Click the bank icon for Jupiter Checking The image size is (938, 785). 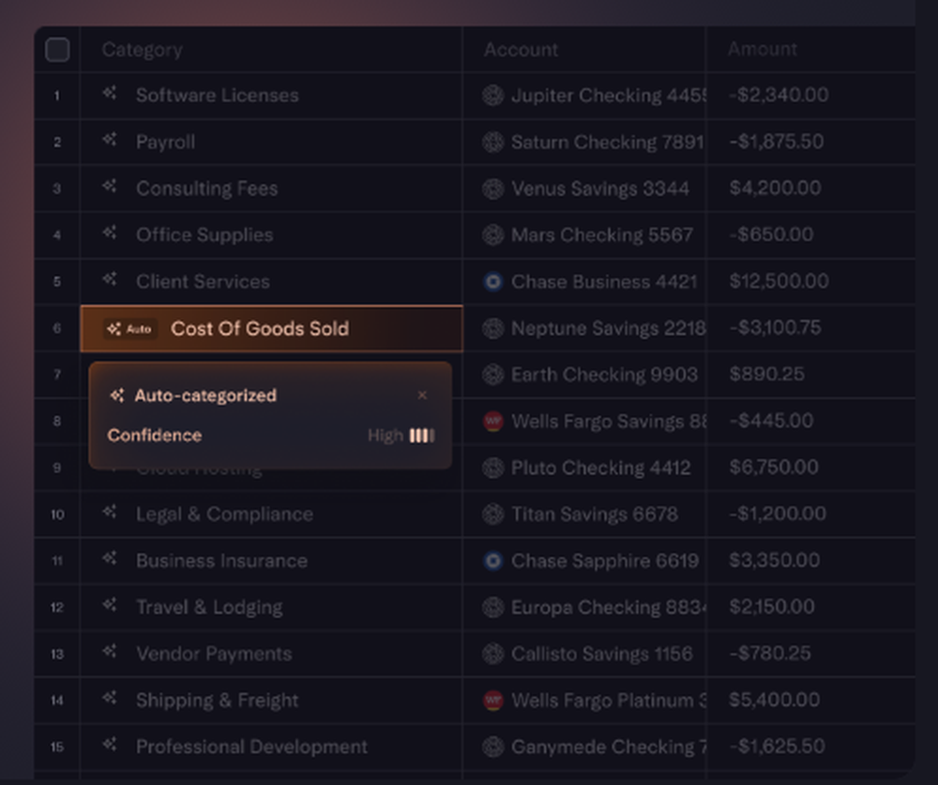pos(493,95)
